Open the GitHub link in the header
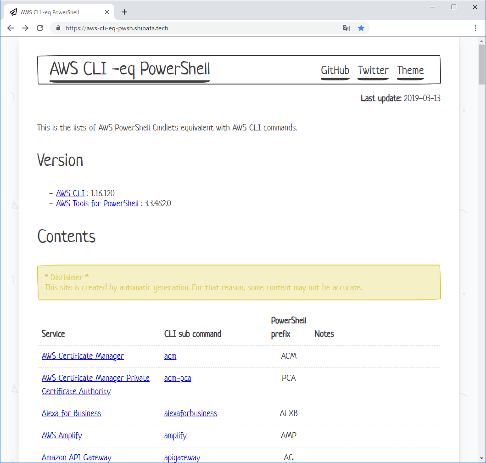The width and height of the screenshot is (486, 463). click(335, 70)
